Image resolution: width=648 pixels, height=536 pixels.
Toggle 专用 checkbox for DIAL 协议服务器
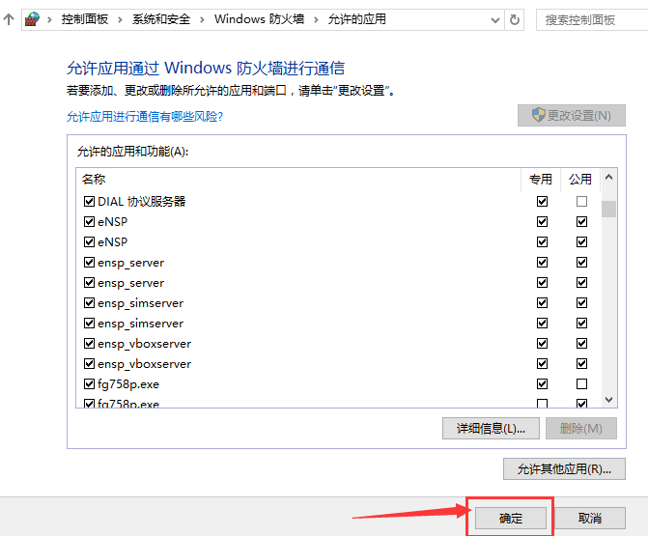pyautogui.click(x=542, y=201)
